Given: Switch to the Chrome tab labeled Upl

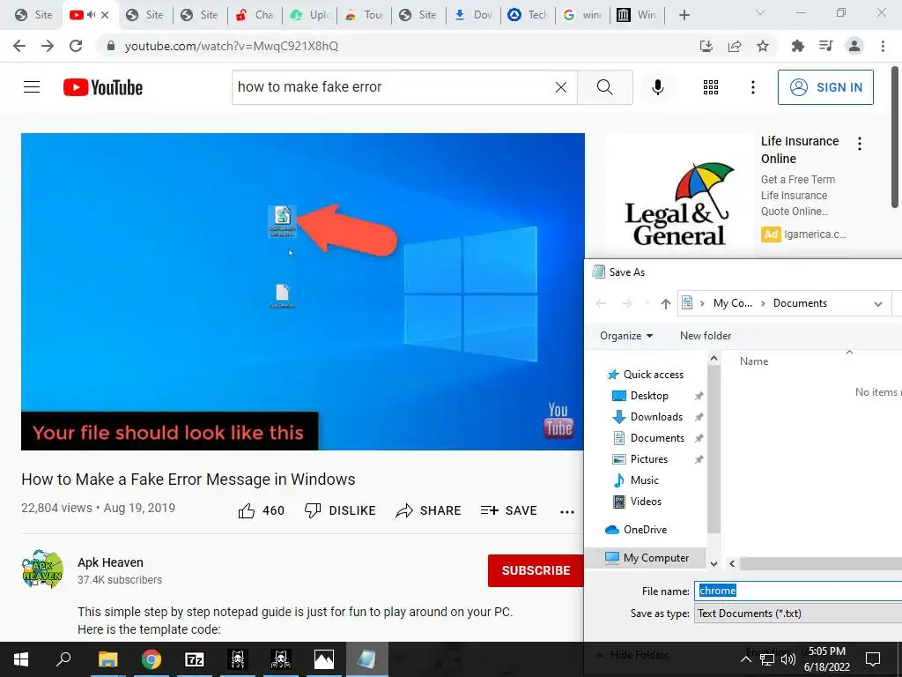Looking at the screenshot, I should coord(309,15).
